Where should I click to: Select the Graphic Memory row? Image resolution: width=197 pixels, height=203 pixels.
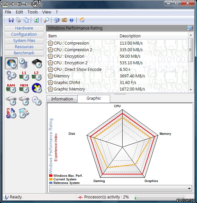[117, 89]
